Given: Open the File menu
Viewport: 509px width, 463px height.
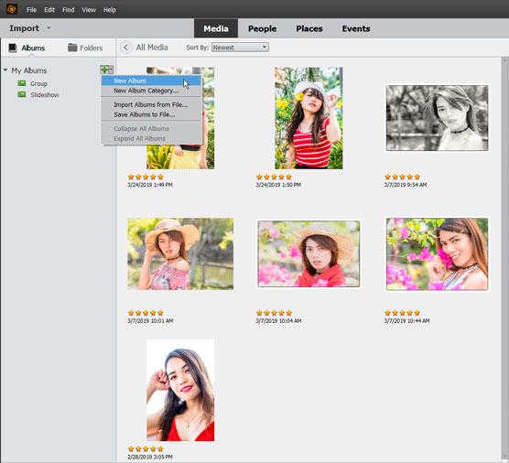Looking at the screenshot, I should coord(31,10).
